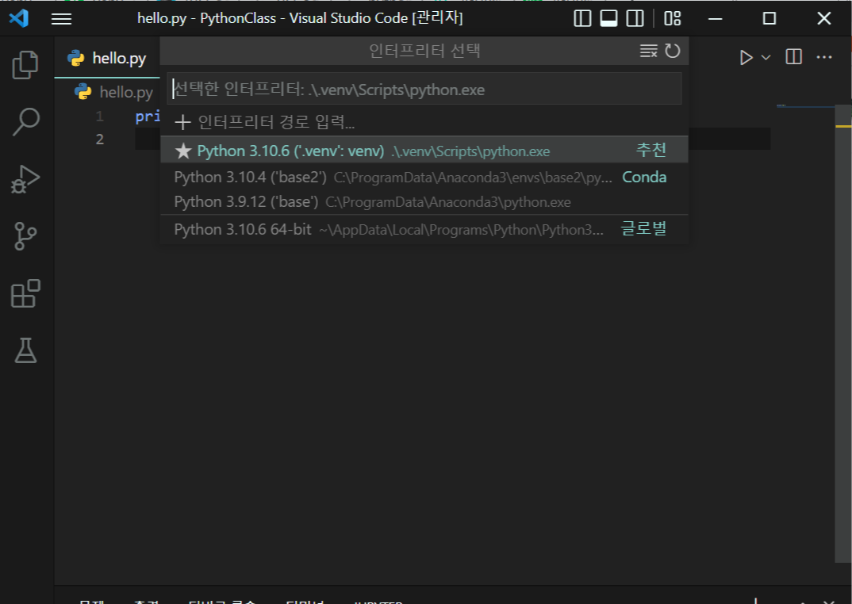Open the hamburger application menu
This screenshot has height=604, width=852.
pyautogui.click(x=61, y=19)
